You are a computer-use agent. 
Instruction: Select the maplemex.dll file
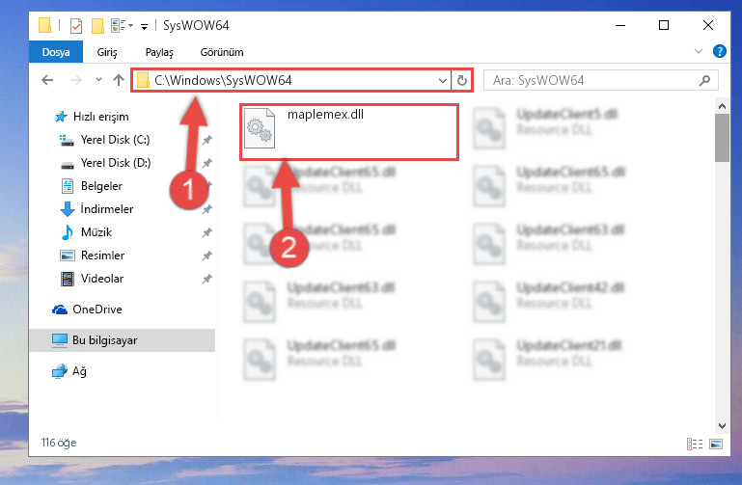[x=349, y=132]
